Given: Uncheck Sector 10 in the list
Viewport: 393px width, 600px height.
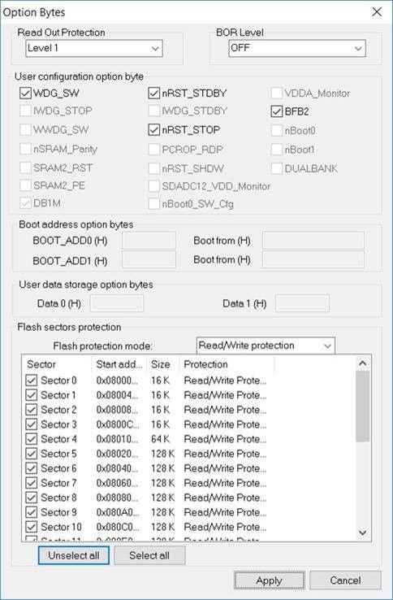Looking at the screenshot, I should 31,527.
